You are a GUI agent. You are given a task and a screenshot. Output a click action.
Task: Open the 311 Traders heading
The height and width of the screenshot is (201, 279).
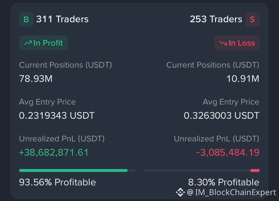pyautogui.click(x=62, y=19)
